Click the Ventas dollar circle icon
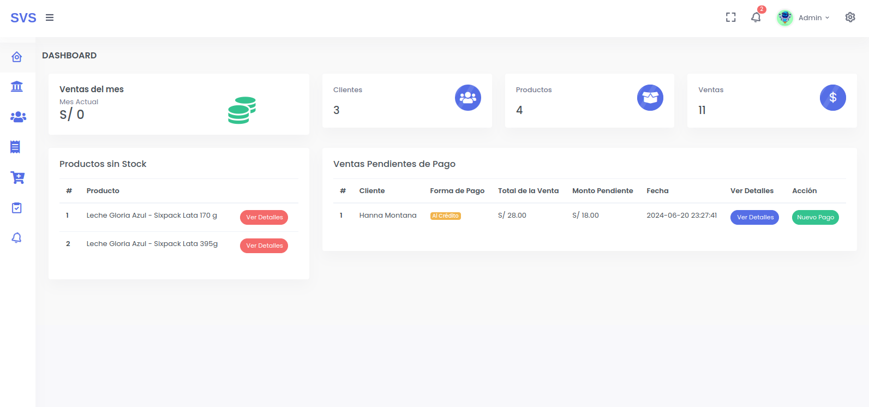The height and width of the screenshot is (407, 869). click(833, 98)
